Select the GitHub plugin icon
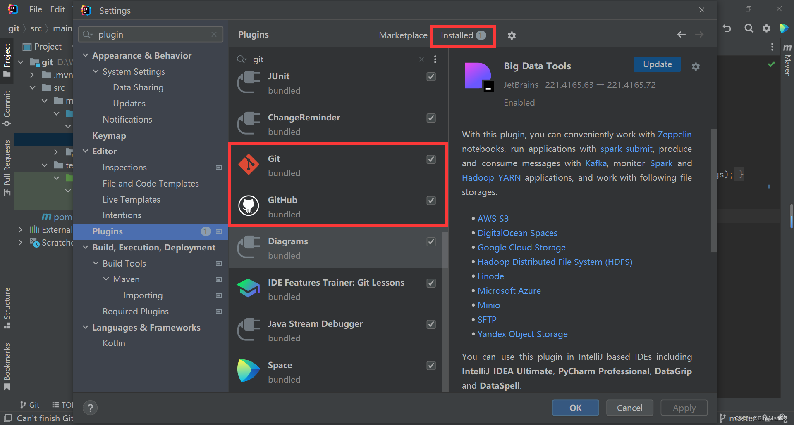794x425 pixels. click(x=249, y=206)
